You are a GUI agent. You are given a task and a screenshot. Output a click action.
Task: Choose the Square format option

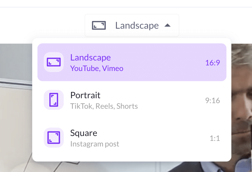(132, 138)
